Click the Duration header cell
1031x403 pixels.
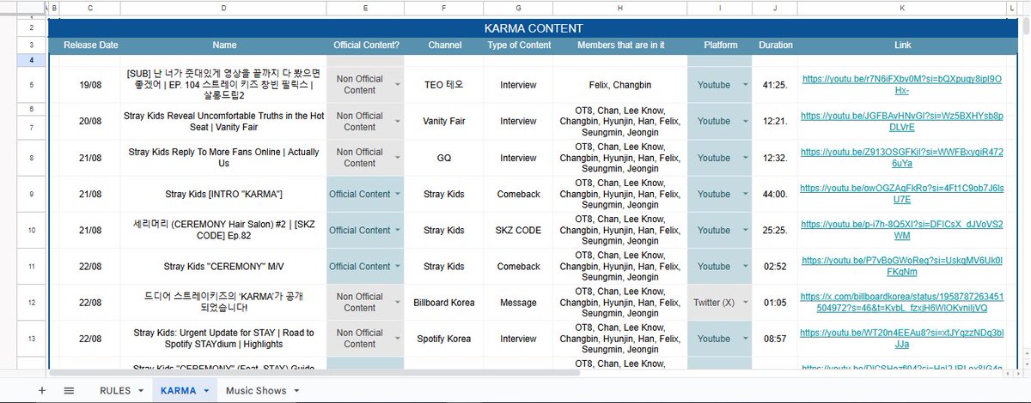pos(776,45)
